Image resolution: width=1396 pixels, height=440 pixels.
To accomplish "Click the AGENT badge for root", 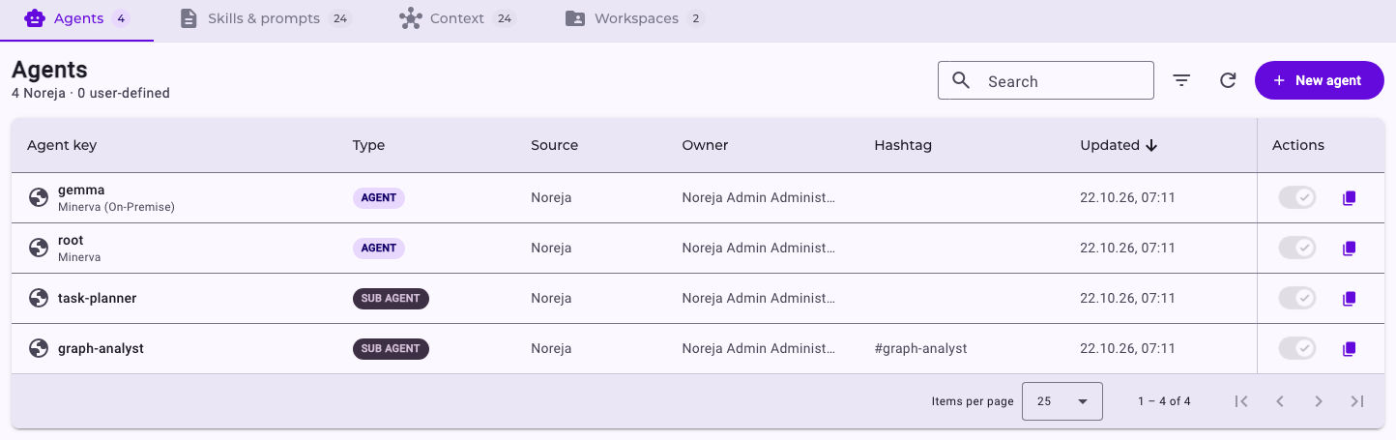I will coord(378,248).
